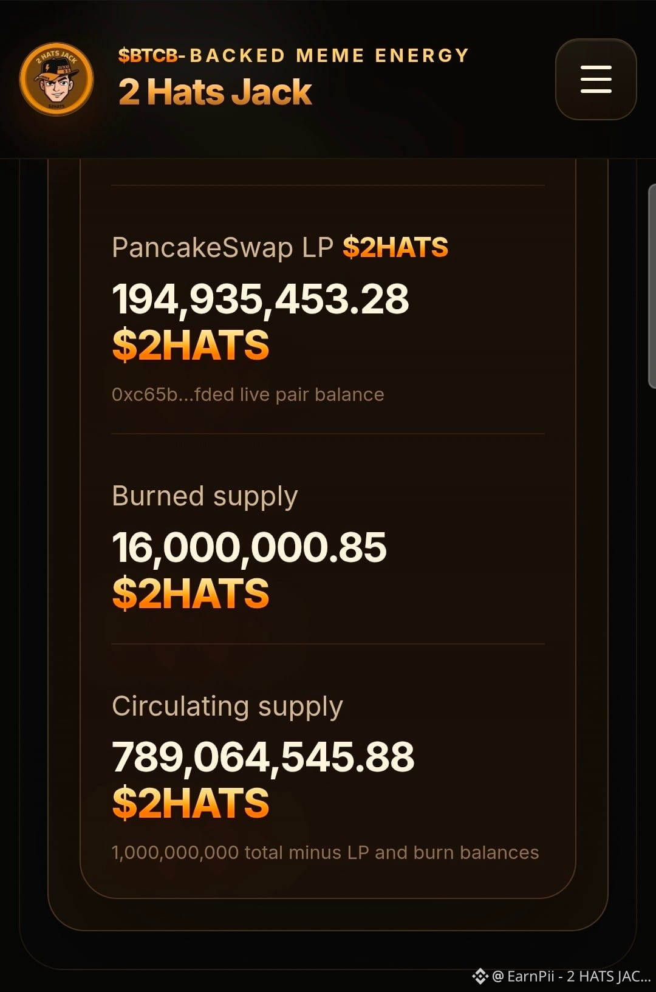Click the orange $2HATS under LP balance
This screenshot has height=992, width=656.
tap(191, 345)
